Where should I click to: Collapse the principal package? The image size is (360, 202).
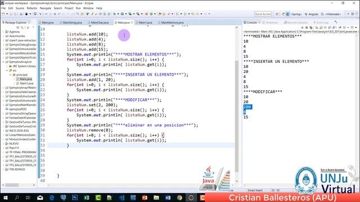coord(10,75)
